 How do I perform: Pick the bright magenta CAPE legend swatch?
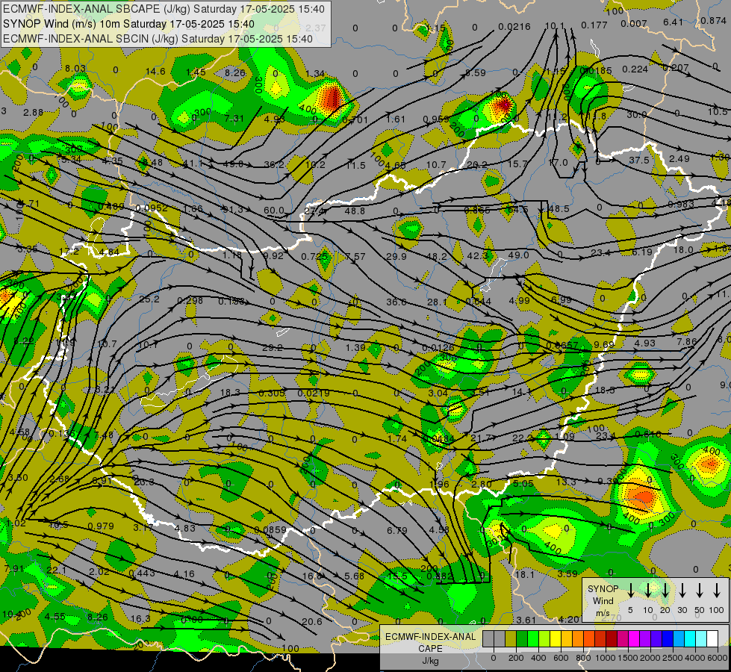click(x=634, y=639)
